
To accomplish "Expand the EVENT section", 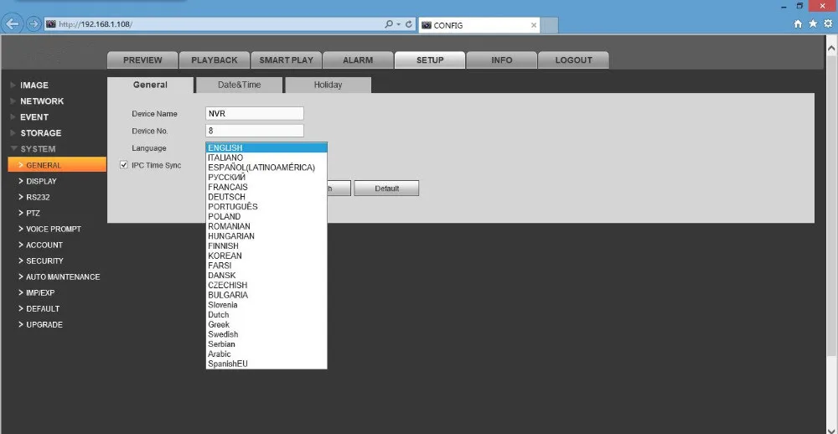I will pos(34,117).
